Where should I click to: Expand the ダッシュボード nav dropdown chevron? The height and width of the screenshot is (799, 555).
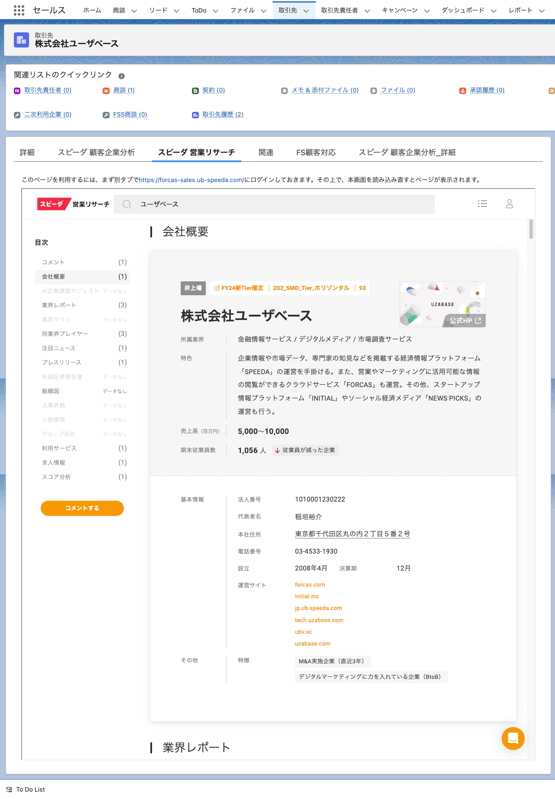(x=493, y=11)
